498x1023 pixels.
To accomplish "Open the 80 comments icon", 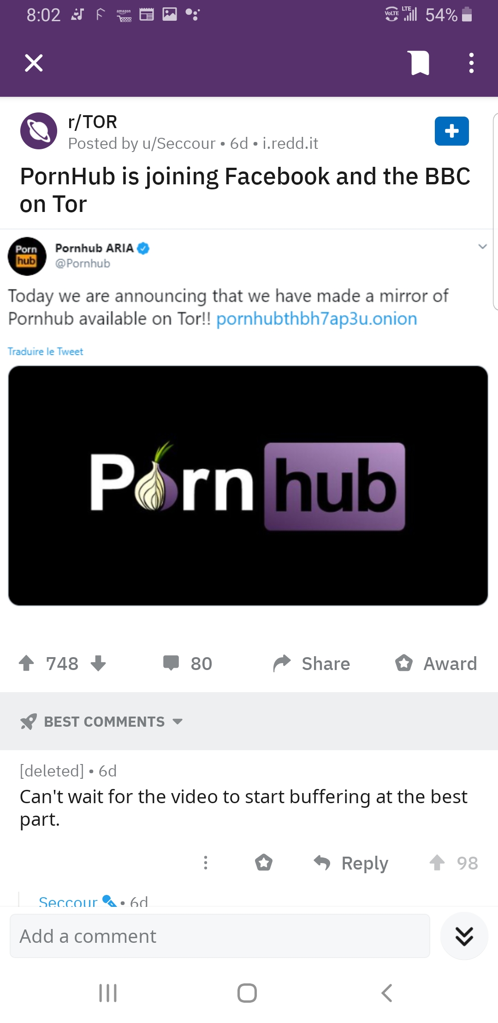I will pyautogui.click(x=172, y=663).
